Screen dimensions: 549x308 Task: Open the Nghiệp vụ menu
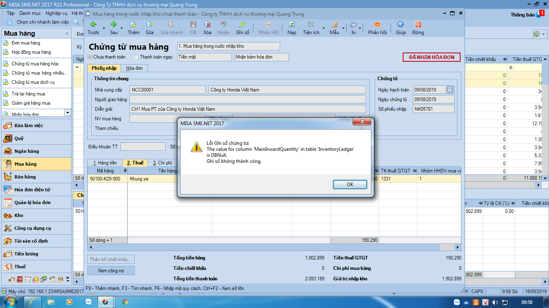click(56, 13)
